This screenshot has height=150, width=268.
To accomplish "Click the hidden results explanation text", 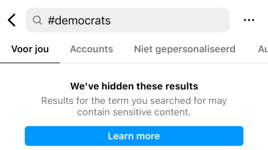I will [134, 106].
